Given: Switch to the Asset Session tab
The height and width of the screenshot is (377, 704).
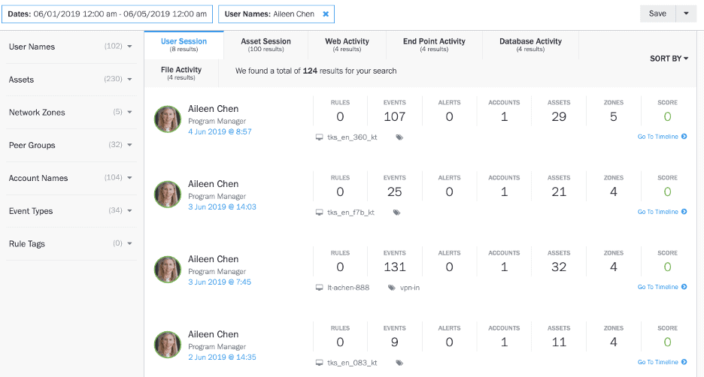Looking at the screenshot, I should tap(266, 45).
